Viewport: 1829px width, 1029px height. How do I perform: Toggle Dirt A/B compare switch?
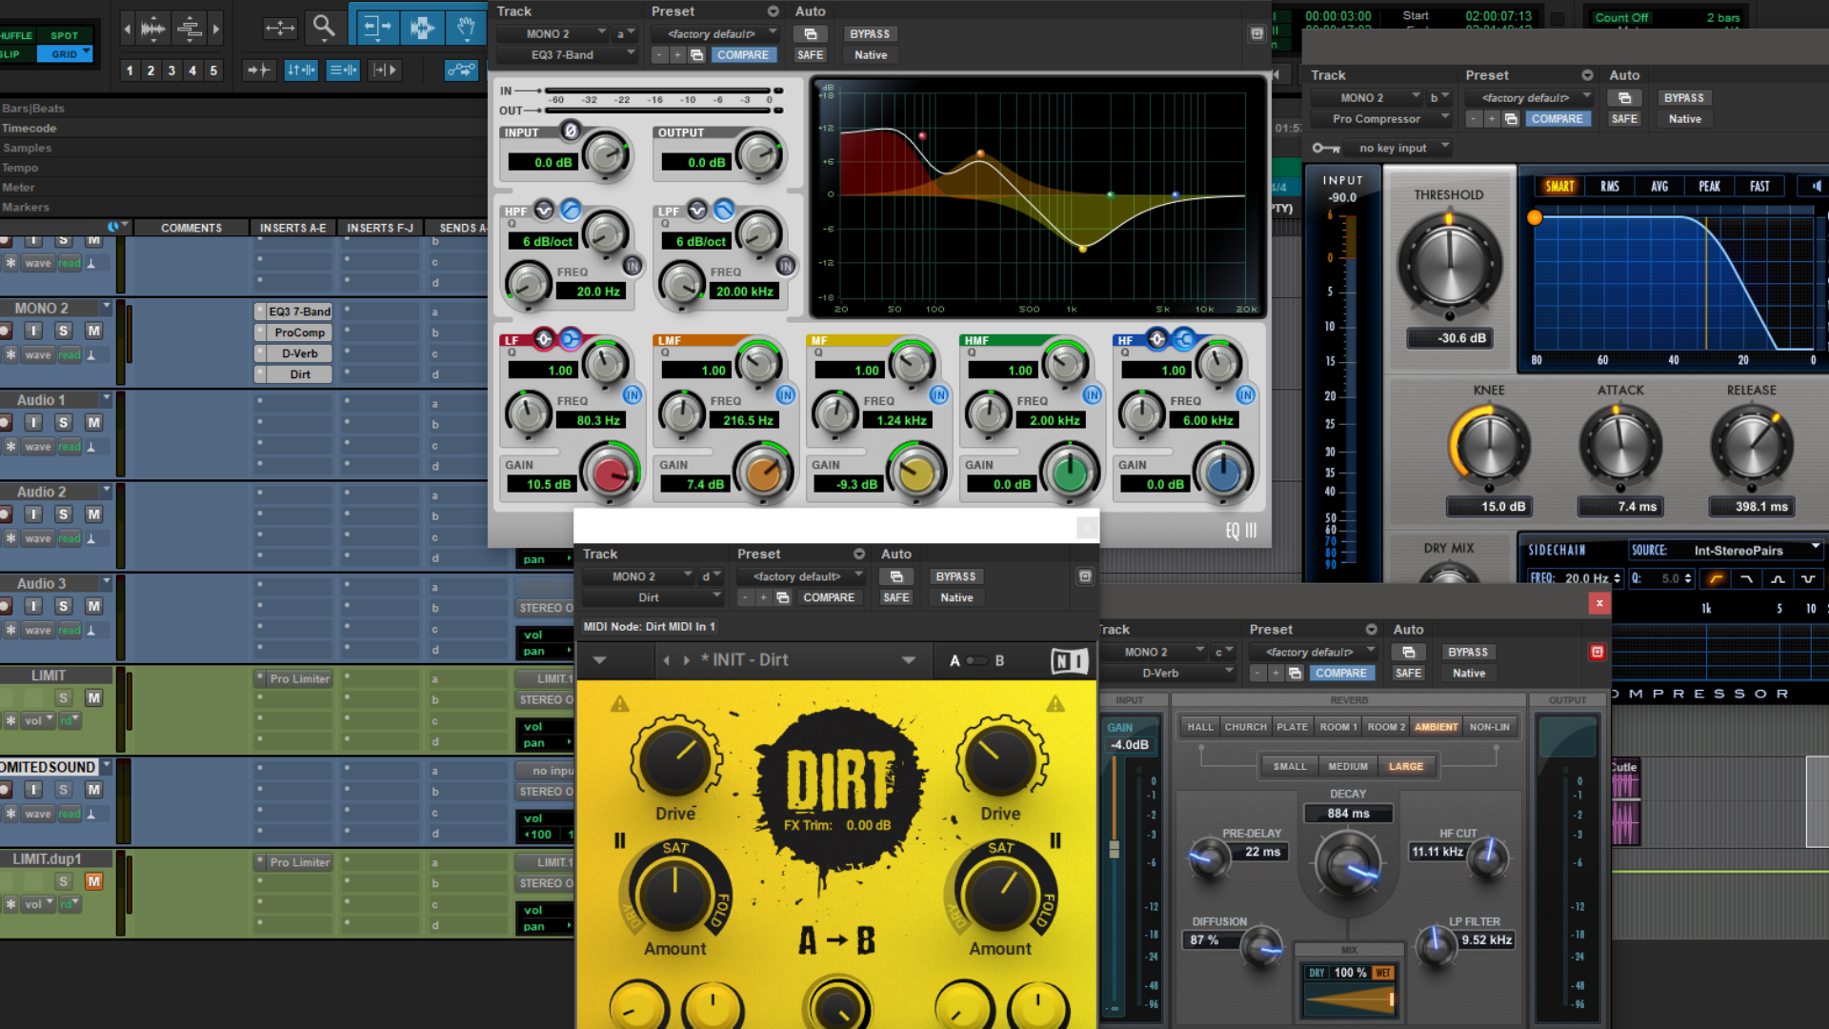tap(977, 660)
